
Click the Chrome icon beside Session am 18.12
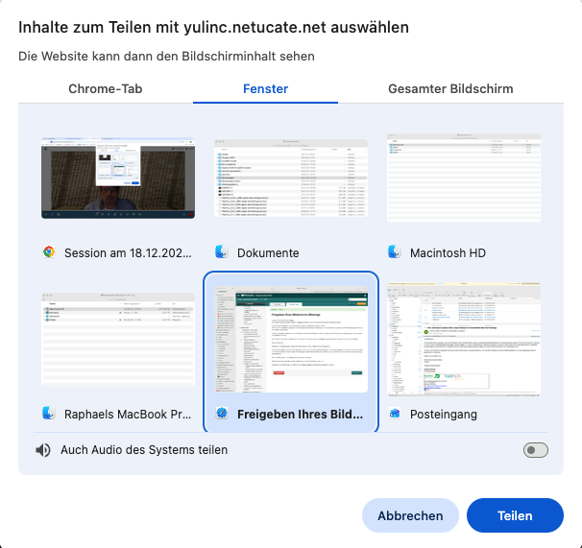tap(49, 252)
